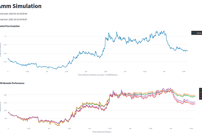Click the 2.5M x-axis tick on performance chart
The height and width of the screenshot is (135, 202).
click(x=110, y=128)
